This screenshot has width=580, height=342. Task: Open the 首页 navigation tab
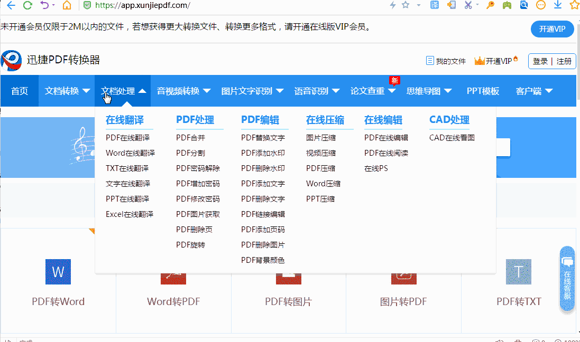click(20, 91)
